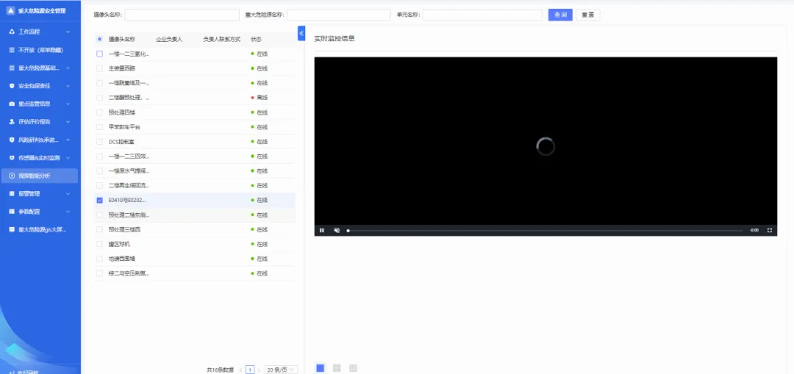Focus the 摄像头名称 search input

[182, 15]
